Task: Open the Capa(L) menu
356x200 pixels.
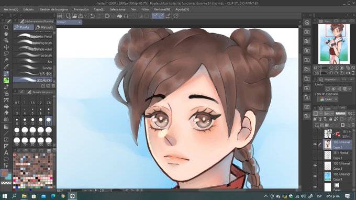Action: [x=99, y=9]
